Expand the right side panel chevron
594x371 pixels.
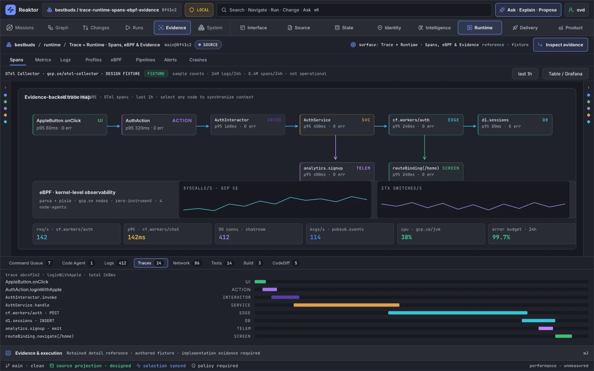tap(588, 88)
